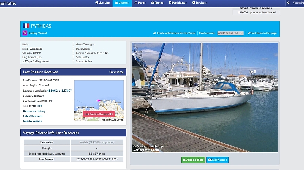The height and width of the screenshot is (170, 304).
Task: Show Nearby Vessels
Action: (32, 121)
